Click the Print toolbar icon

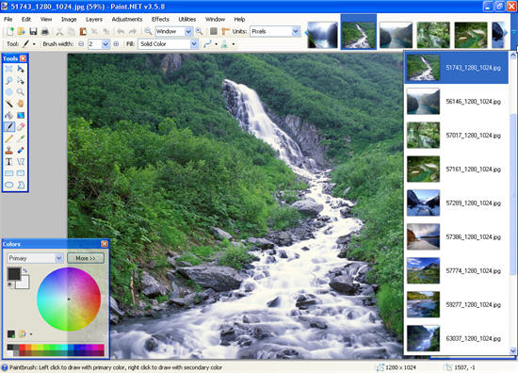pos(45,31)
